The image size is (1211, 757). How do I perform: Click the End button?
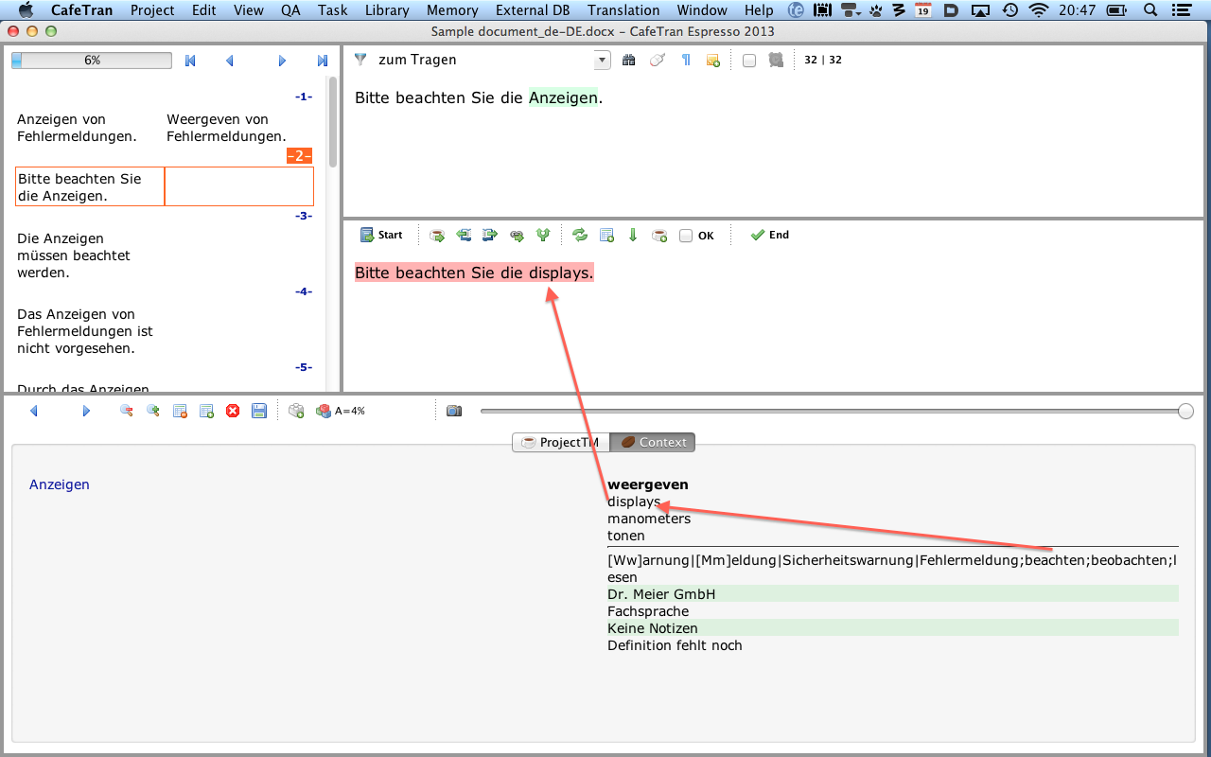click(769, 236)
